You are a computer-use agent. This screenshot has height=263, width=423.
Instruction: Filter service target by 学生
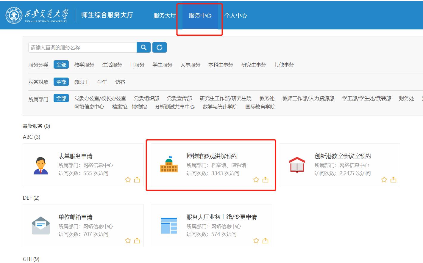(102, 82)
